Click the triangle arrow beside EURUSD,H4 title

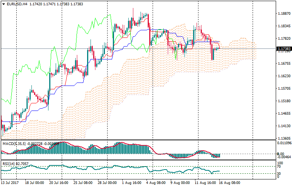(x=3, y=4)
